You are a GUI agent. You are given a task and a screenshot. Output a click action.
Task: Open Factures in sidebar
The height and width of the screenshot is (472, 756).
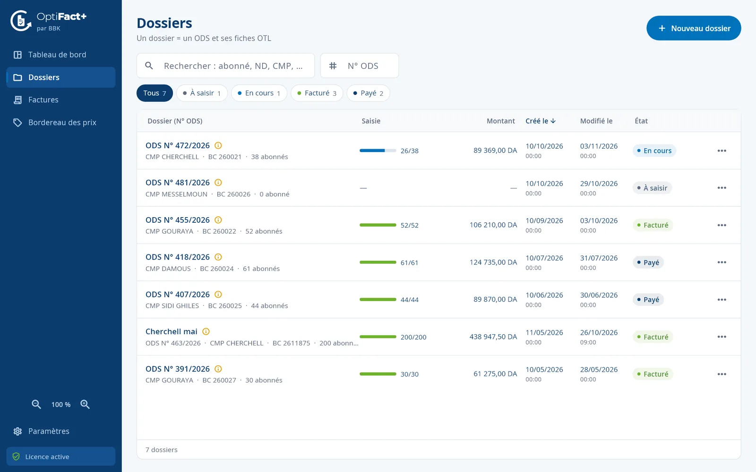[x=61, y=100]
